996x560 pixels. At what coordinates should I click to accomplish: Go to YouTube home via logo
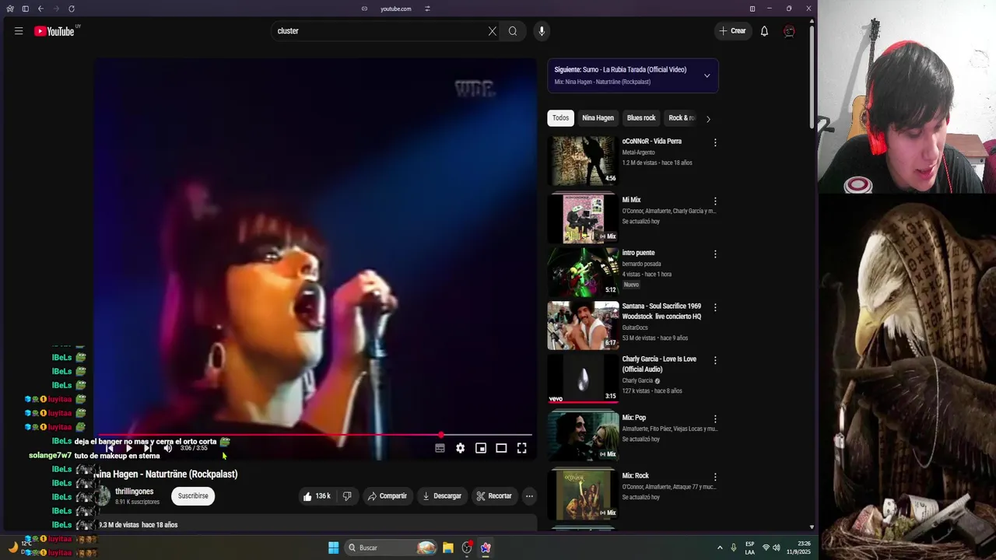tap(54, 31)
